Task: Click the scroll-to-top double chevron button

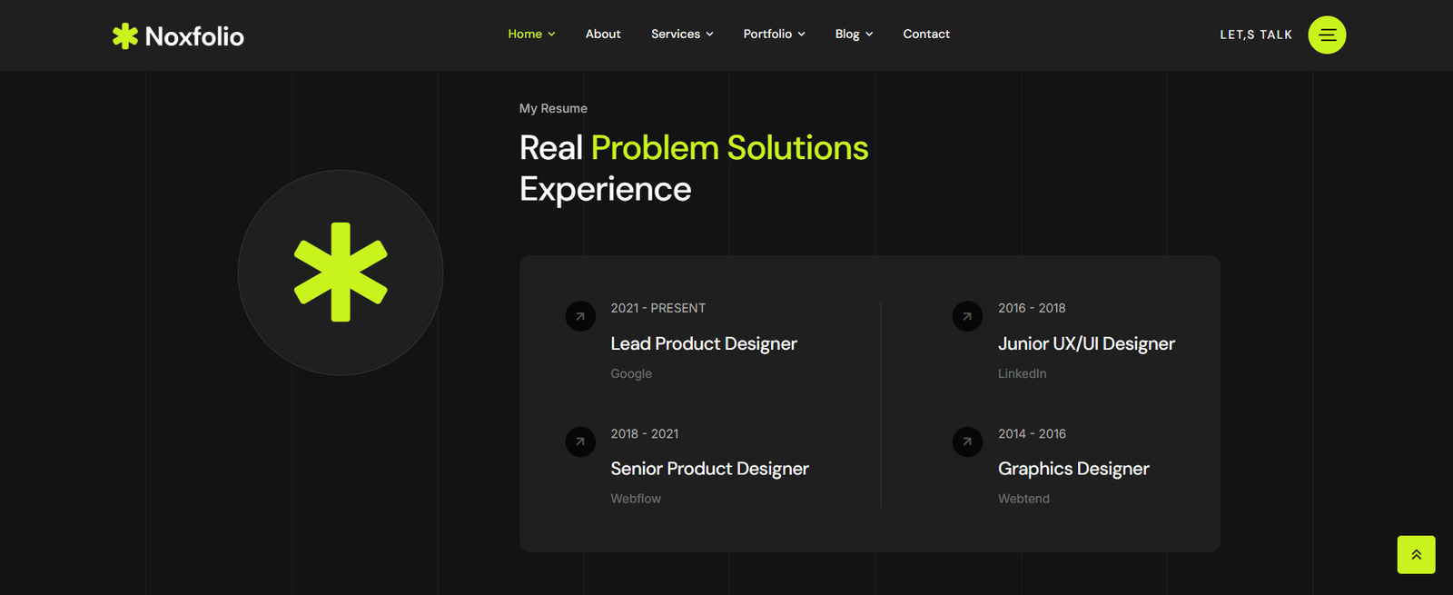Action: (1416, 554)
